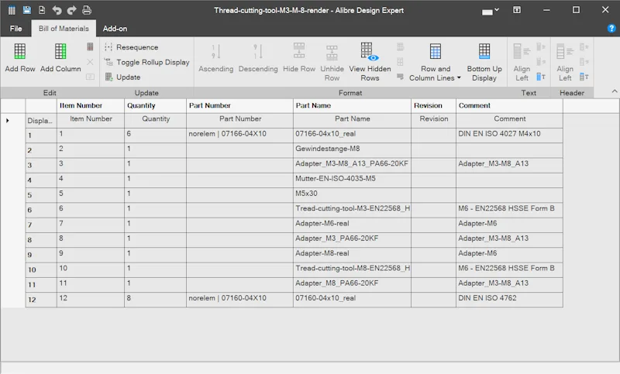Click the text-font icon in Header group
Screen dimensions: 620x374
(x=584, y=77)
